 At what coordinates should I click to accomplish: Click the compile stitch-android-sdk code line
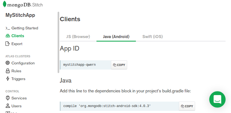pos(107,106)
